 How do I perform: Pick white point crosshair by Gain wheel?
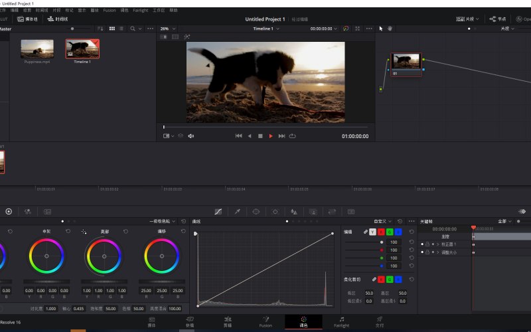84,232
